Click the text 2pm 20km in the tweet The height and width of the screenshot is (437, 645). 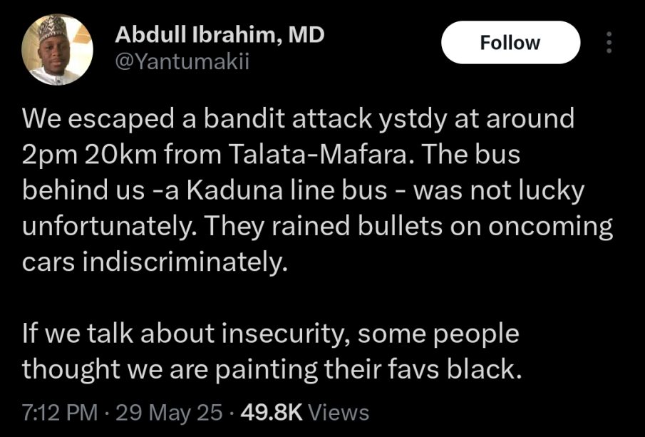pyautogui.click(x=89, y=155)
